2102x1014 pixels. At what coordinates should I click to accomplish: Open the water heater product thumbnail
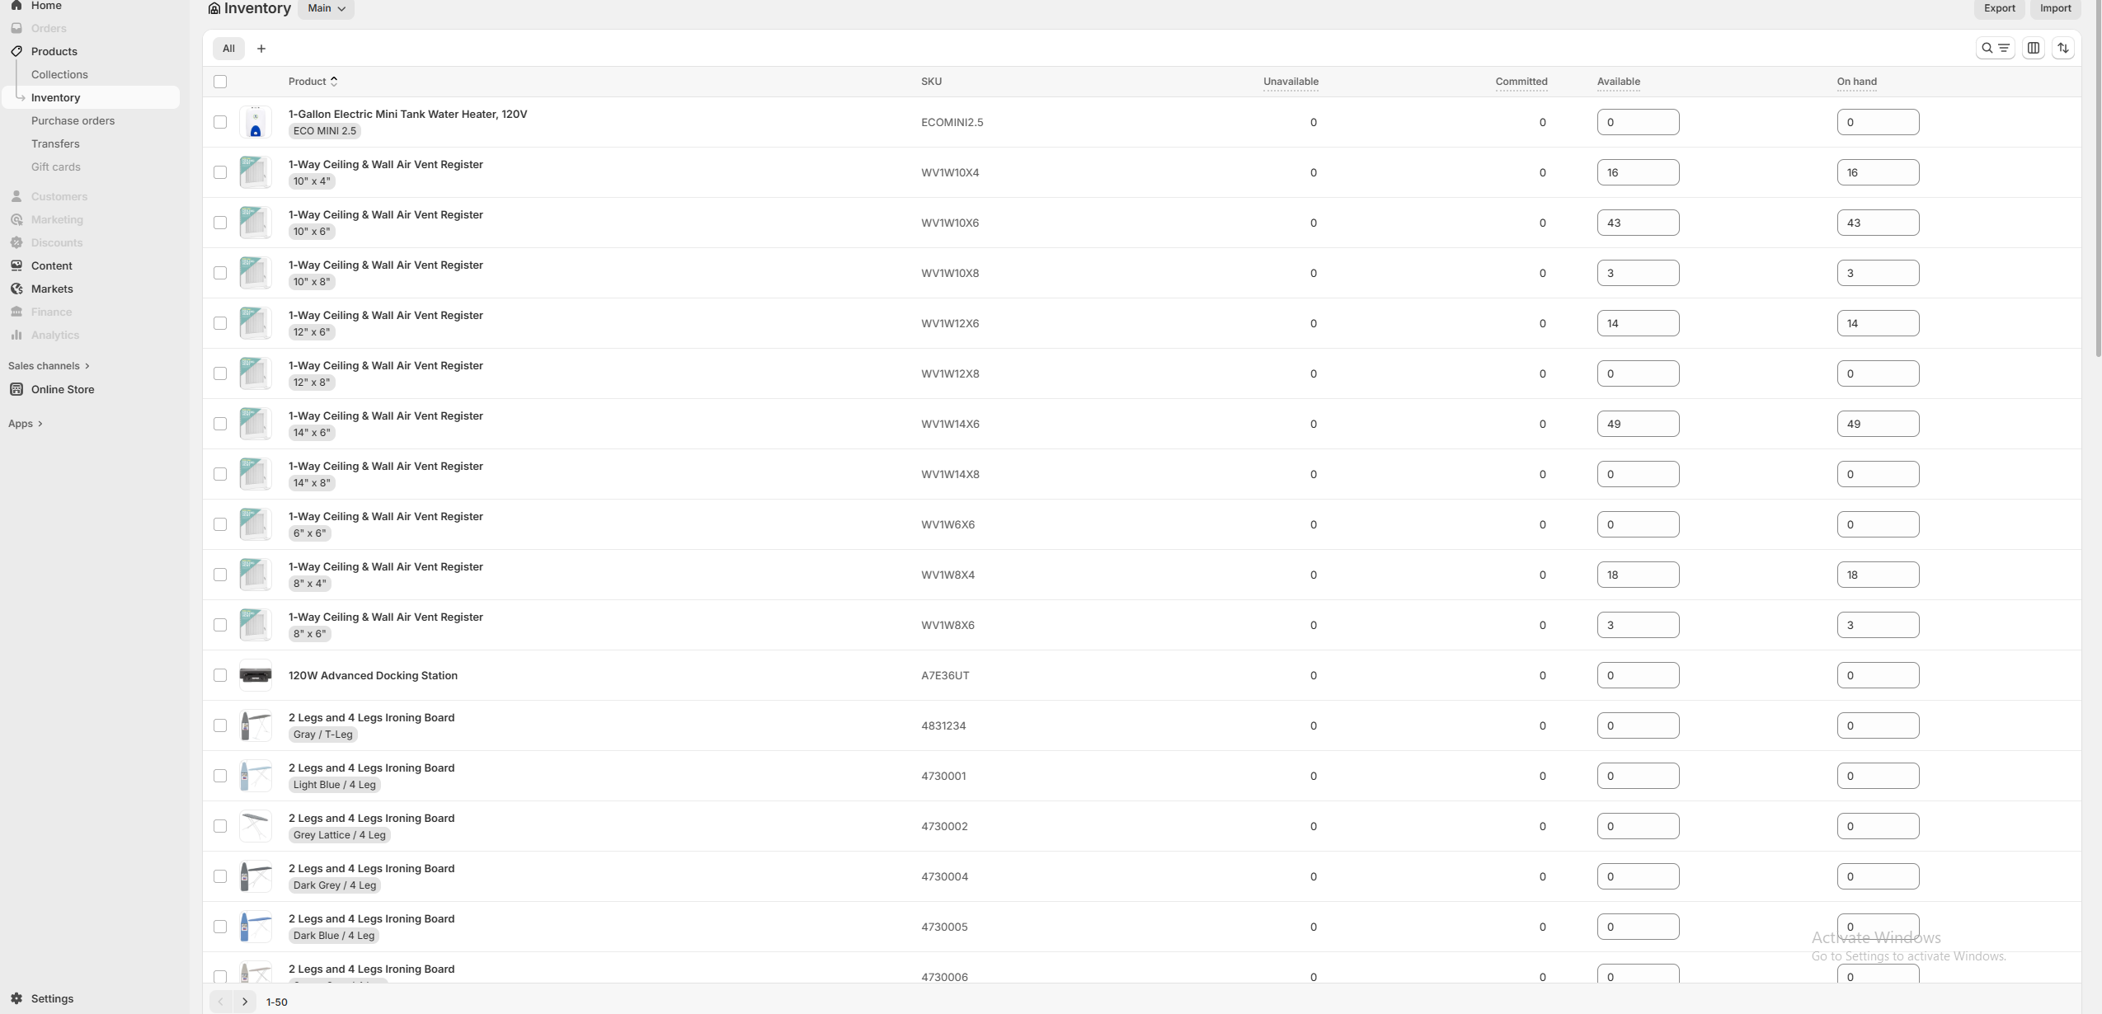(256, 122)
